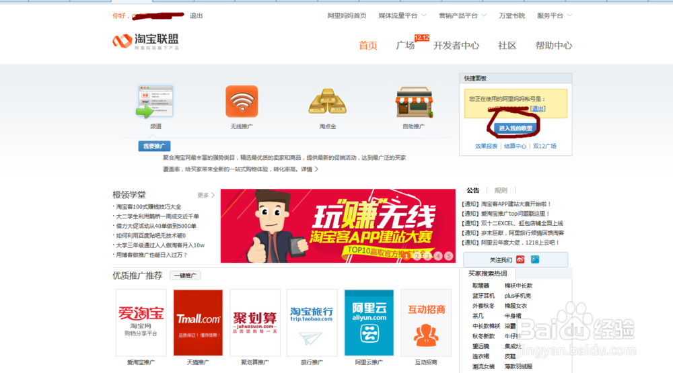Click the 淘宝联盟 logo
Screen dimensions: 673x373
145,42
